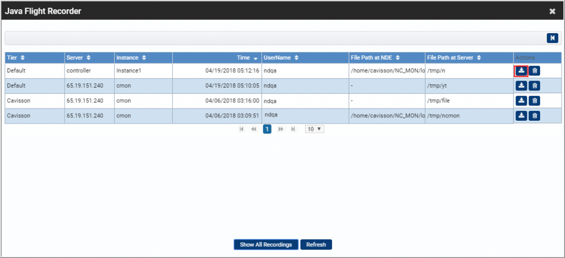Click the Refresh button

pos(316,245)
